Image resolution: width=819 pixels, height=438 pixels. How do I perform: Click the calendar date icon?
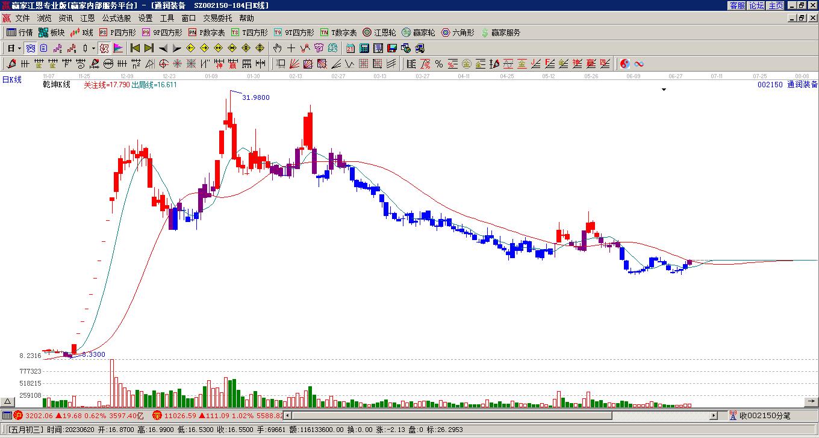click(x=350, y=48)
